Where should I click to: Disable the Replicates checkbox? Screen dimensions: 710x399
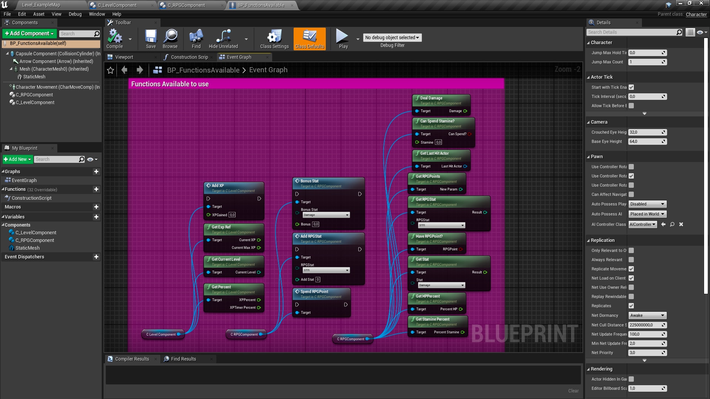[631, 306]
